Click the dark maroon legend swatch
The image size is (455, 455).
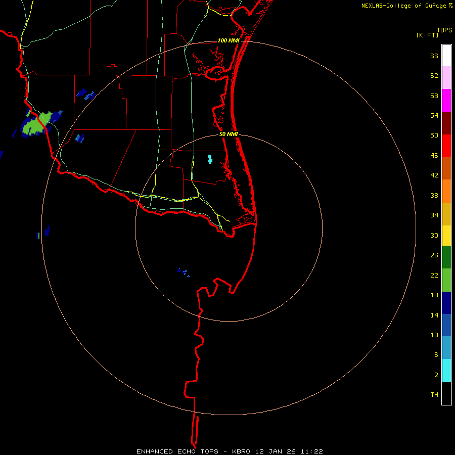click(446, 123)
